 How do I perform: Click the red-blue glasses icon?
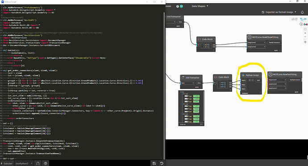[306, 24]
